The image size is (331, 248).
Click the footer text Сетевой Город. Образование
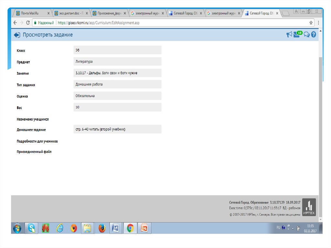pos(249,202)
